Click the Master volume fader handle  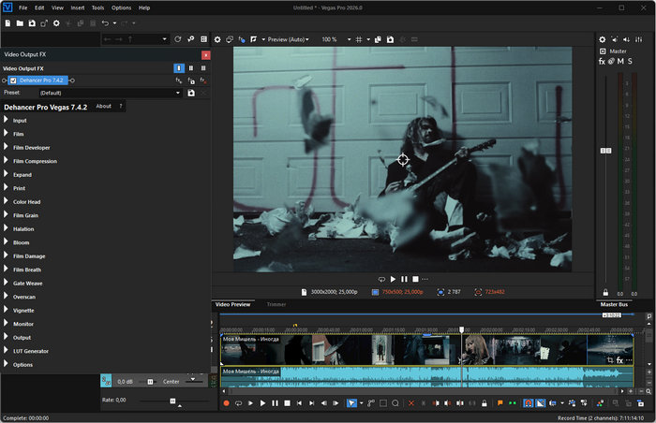[x=605, y=151]
